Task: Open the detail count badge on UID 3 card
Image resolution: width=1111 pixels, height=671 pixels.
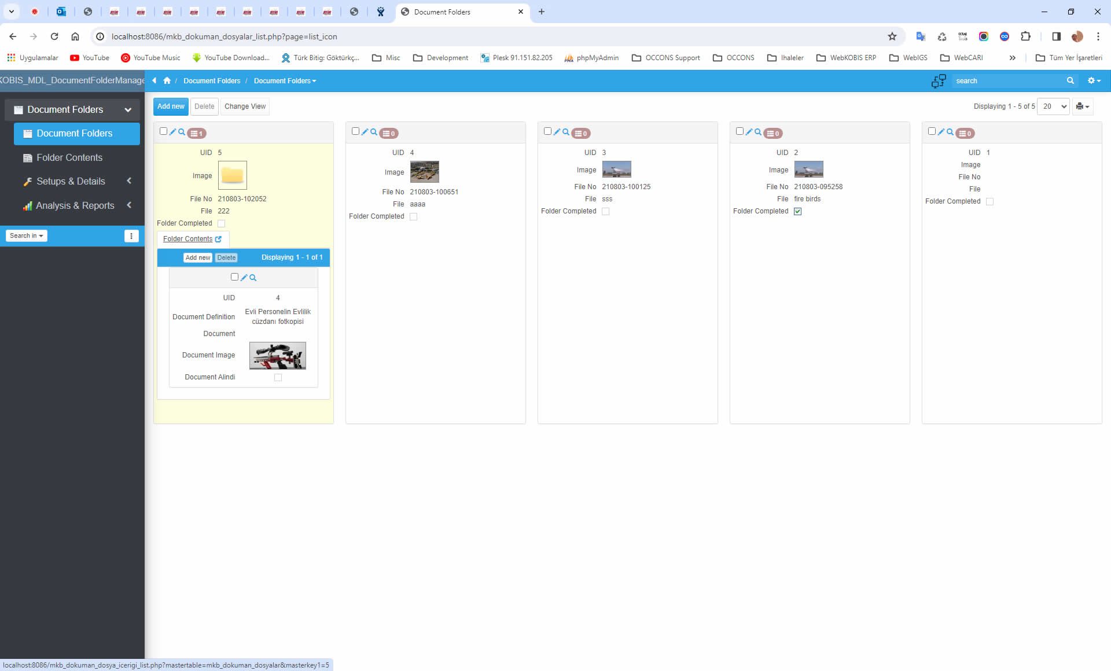Action: click(581, 133)
